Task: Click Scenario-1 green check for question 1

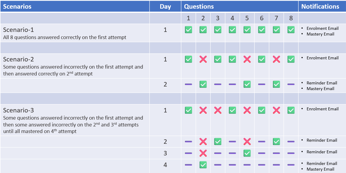Action: tap(188, 30)
